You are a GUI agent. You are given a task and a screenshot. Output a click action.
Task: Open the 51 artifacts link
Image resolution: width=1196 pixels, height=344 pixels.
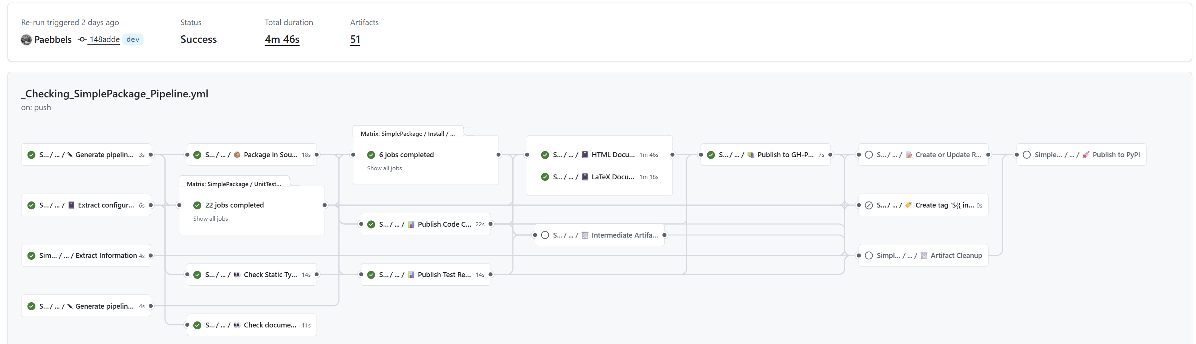pos(355,40)
